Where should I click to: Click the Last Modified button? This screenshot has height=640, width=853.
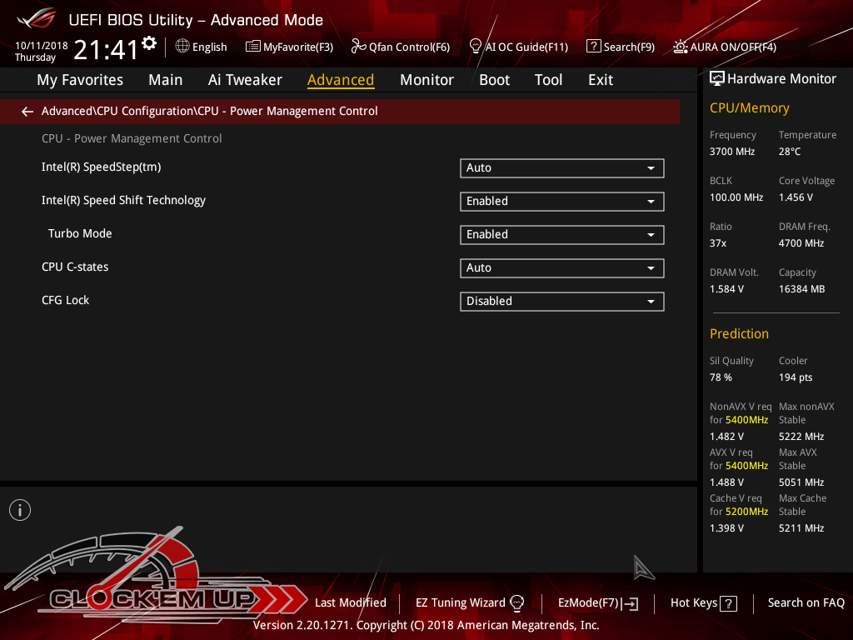click(351, 602)
